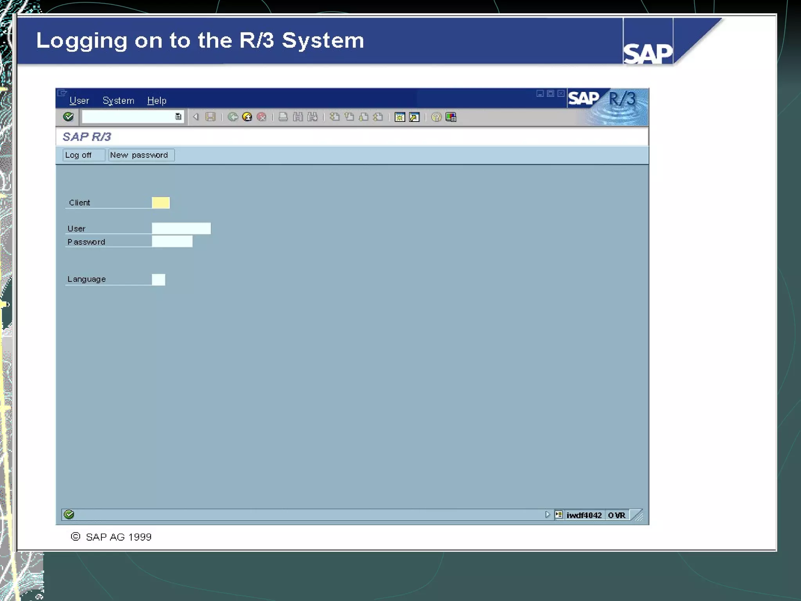Click the Create new session icon
Viewport: 801px width, 601px height.
click(x=400, y=117)
